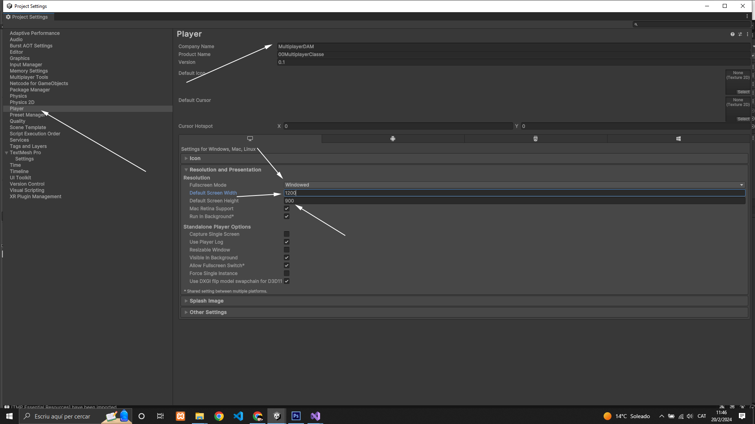Disable the Run In Background checkbox
755x424 pixels.
287,216
